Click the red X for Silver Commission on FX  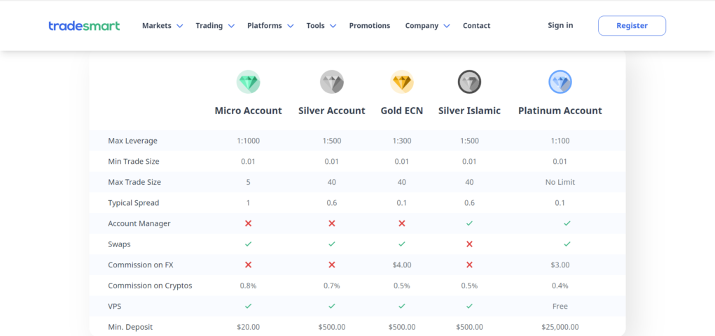click(331, 265)
